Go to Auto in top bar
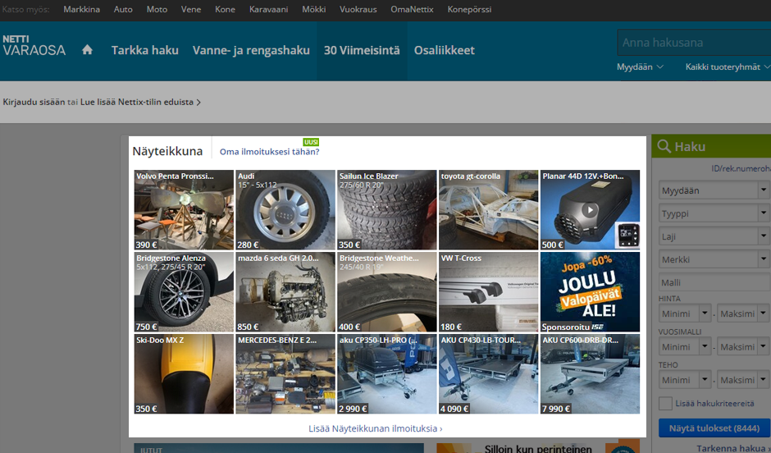 coord(123,9)
